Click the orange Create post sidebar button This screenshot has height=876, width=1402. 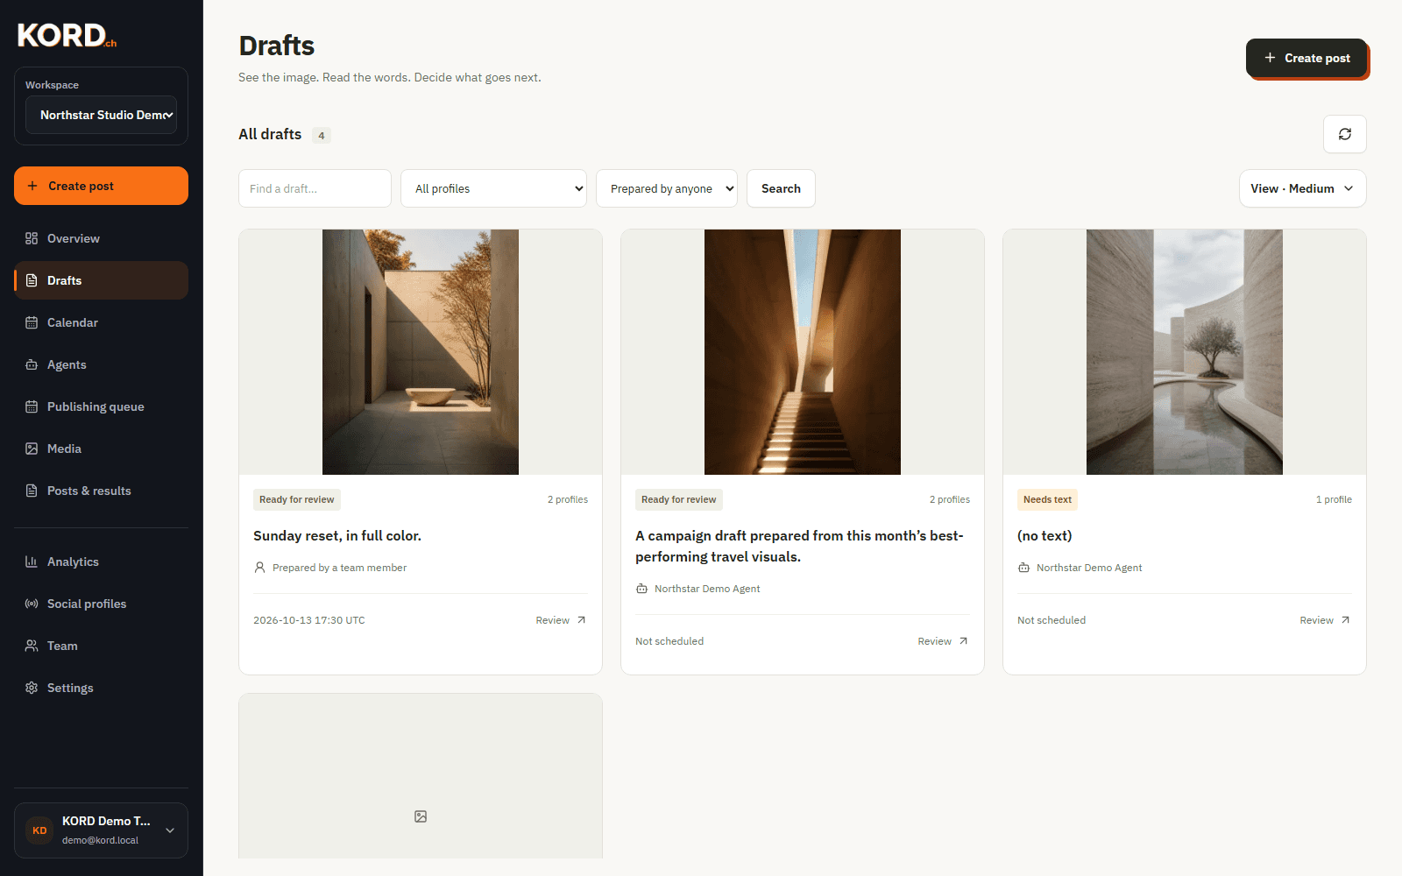(101, 186)
